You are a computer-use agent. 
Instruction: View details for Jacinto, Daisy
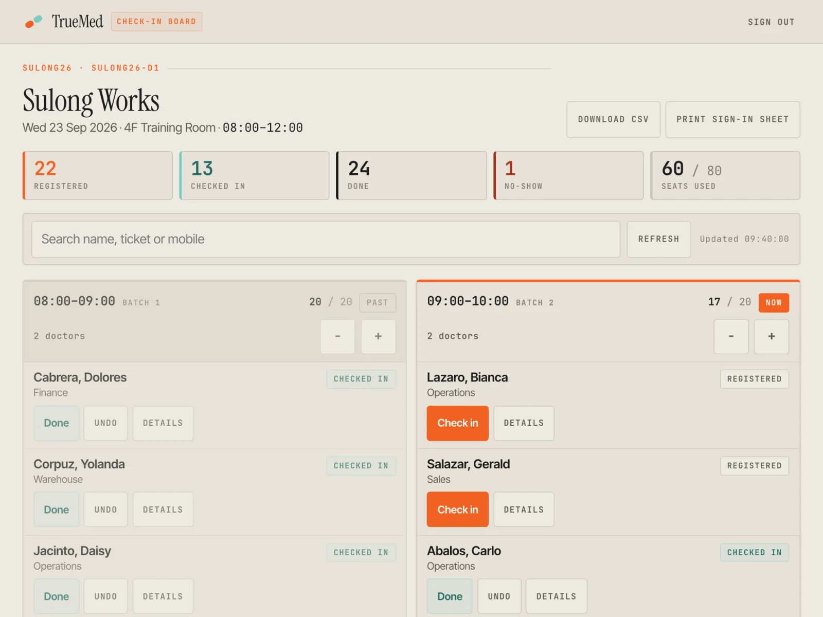pyautogui.click(x=163, y=596)
